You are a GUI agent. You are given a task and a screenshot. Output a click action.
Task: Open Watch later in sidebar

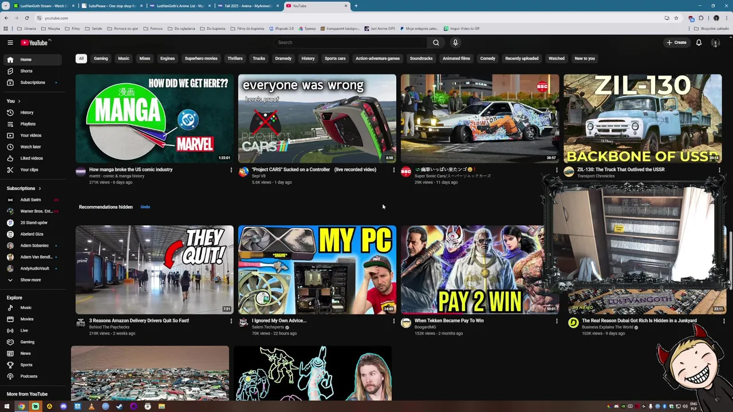[33, 146]
